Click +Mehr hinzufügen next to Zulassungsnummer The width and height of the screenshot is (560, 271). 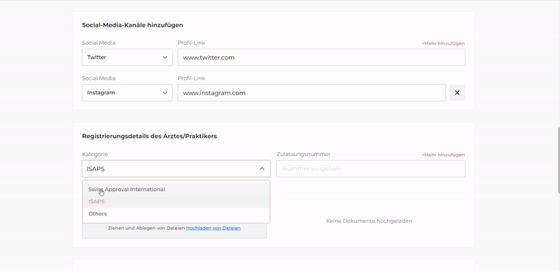[x=443, y=155]
